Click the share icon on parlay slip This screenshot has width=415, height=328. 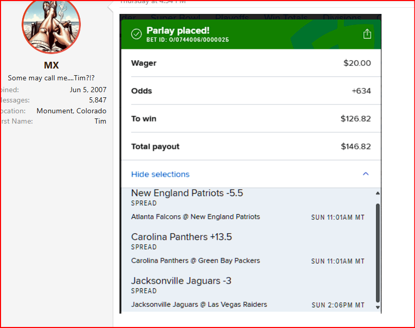(367, 34)
